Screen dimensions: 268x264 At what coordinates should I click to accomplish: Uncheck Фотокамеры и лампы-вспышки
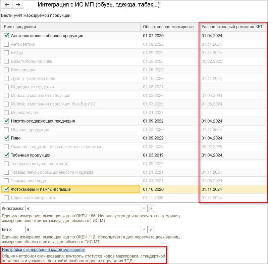coord(6,189)
